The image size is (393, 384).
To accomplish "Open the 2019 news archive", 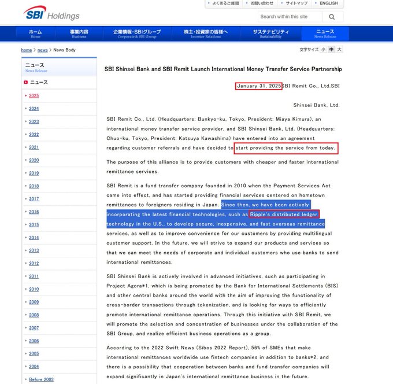I will point(34,173).
